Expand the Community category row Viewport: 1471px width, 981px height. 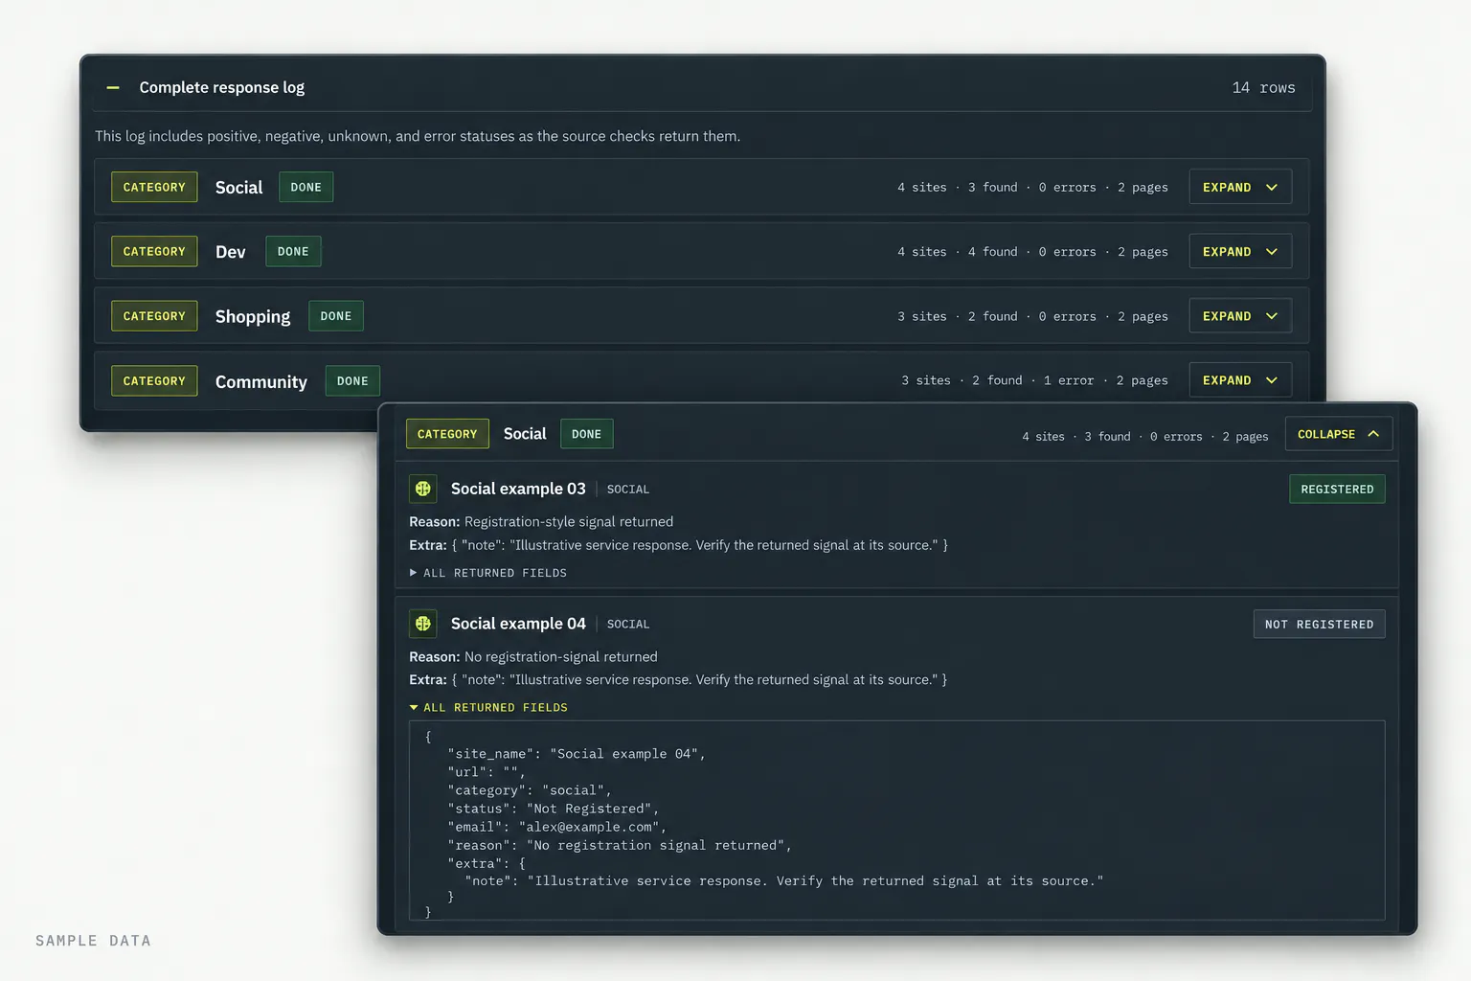(x=1240, y=380)
